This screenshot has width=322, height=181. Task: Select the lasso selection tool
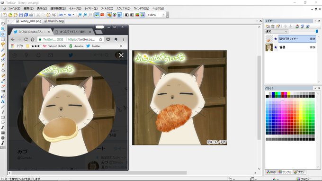coord(3,45)
